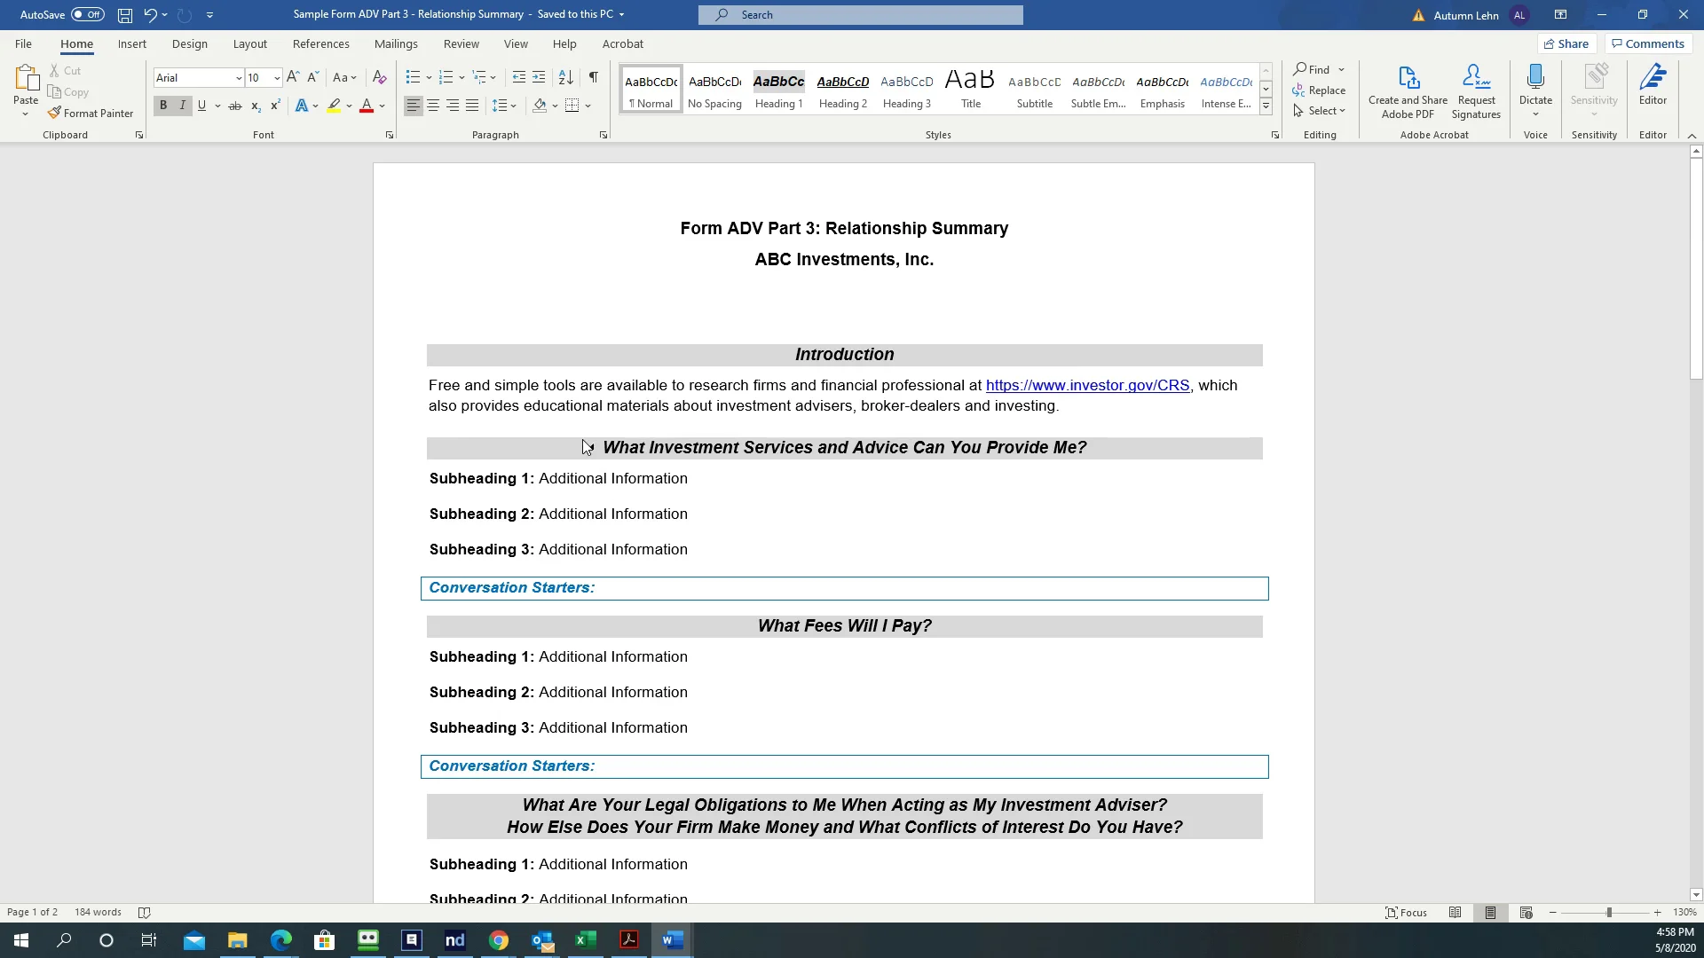Open the Arial font name dropdown
This screenshot has width=1704, height=958.
point(239,78)
